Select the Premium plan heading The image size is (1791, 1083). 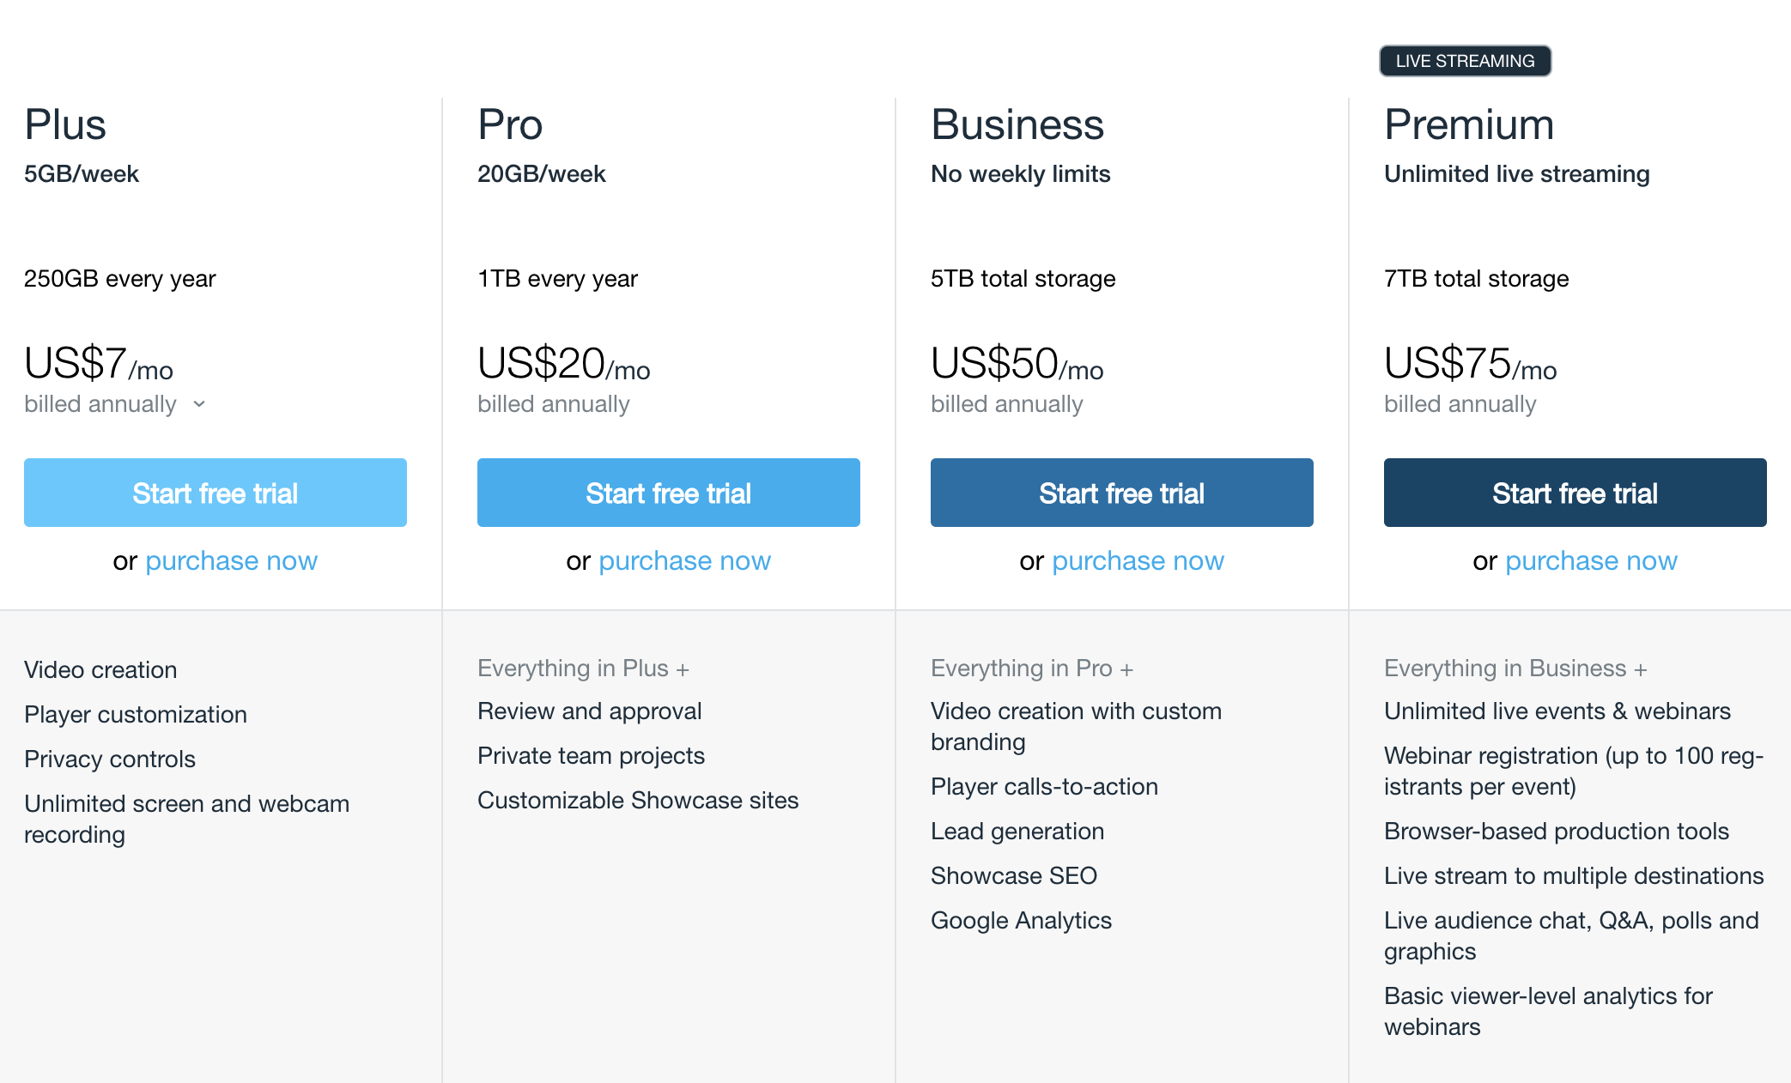point(1469,124)
